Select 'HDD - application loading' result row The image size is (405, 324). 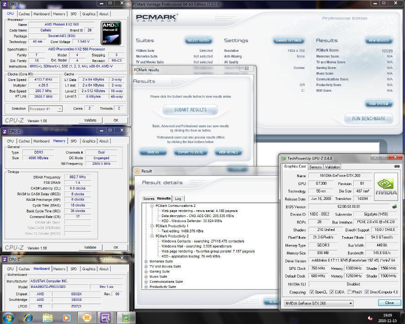pyautogui.click(x=191, y=256)
